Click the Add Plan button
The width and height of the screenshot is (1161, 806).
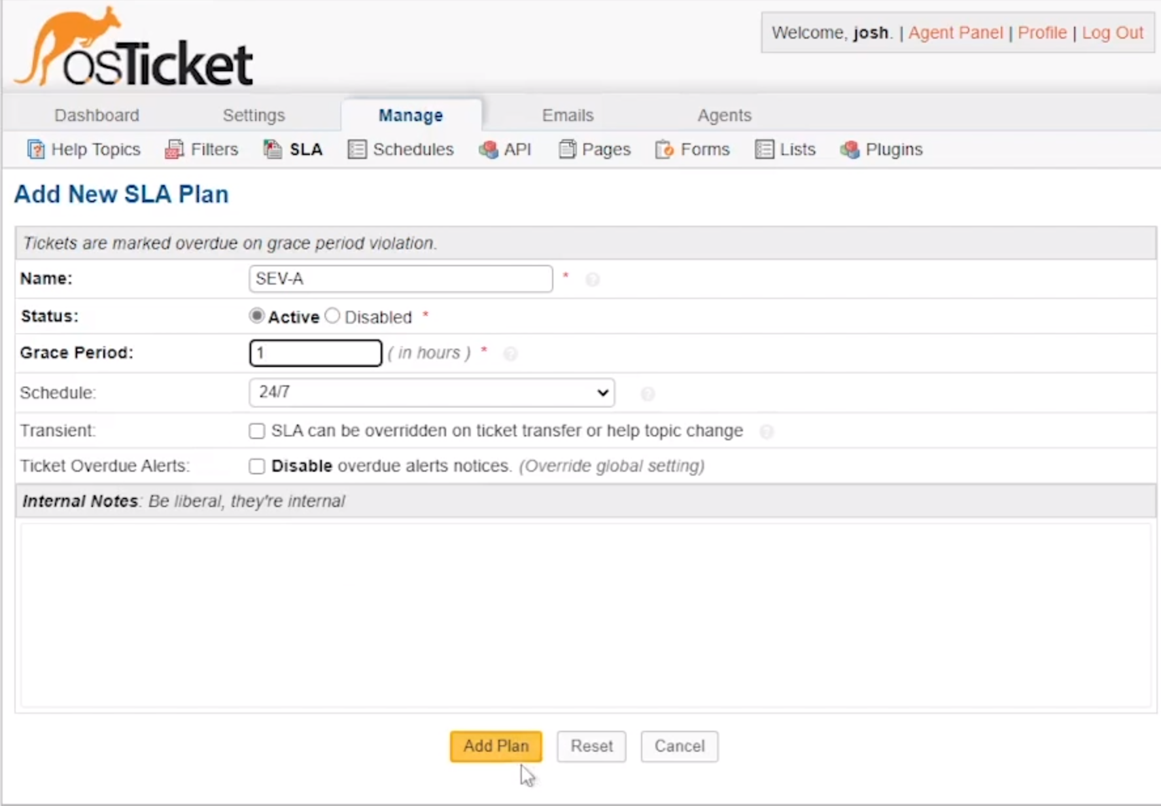(x=494, y=746)
